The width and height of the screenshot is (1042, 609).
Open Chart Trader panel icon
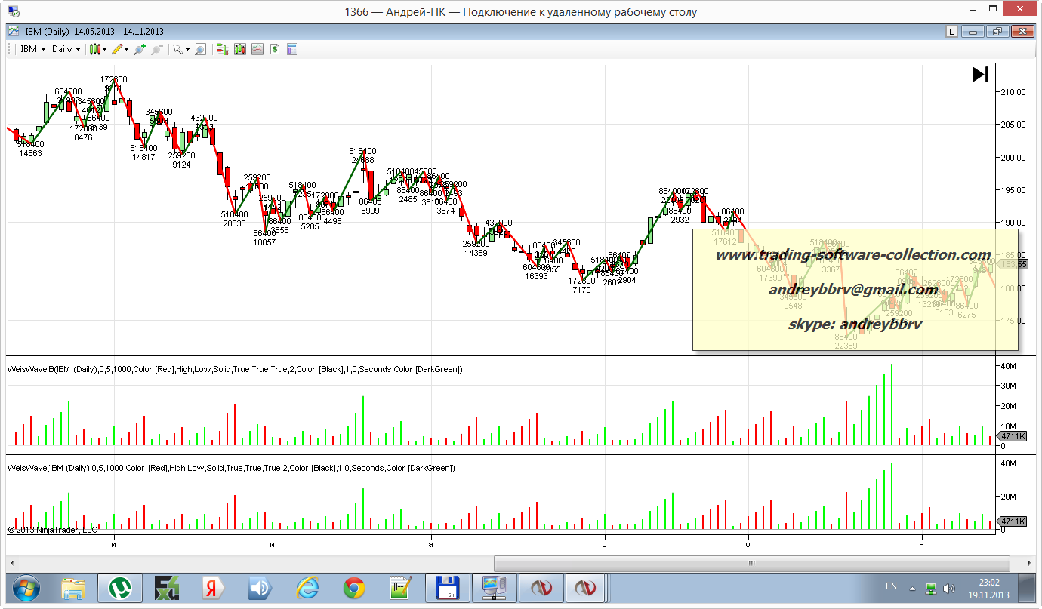[223, 49]
